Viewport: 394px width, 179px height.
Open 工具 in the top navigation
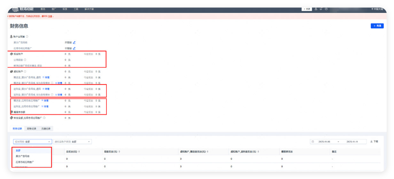76,9
